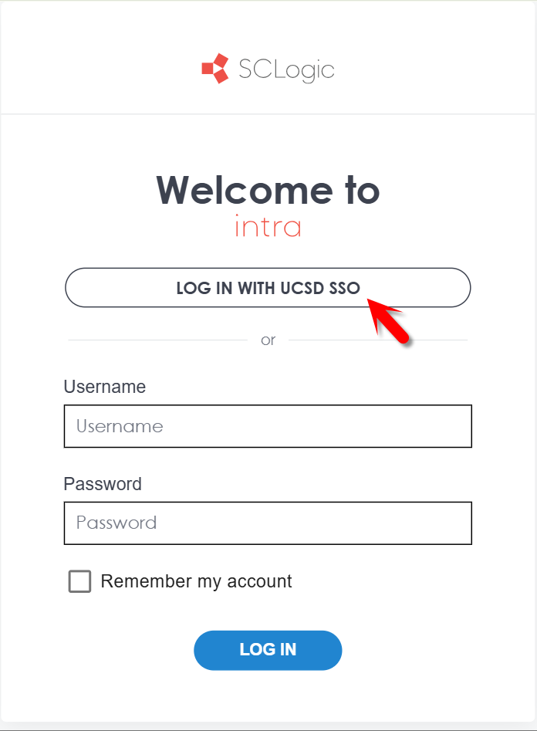Click the 'Remember my account' label text
This screenshot has height=731, width=537.
click(198, 581)
